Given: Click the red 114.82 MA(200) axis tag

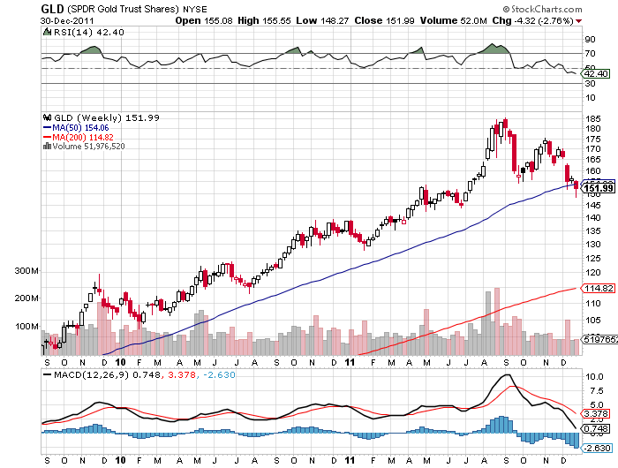Looking at the screenshot, I should click(599, 288).
